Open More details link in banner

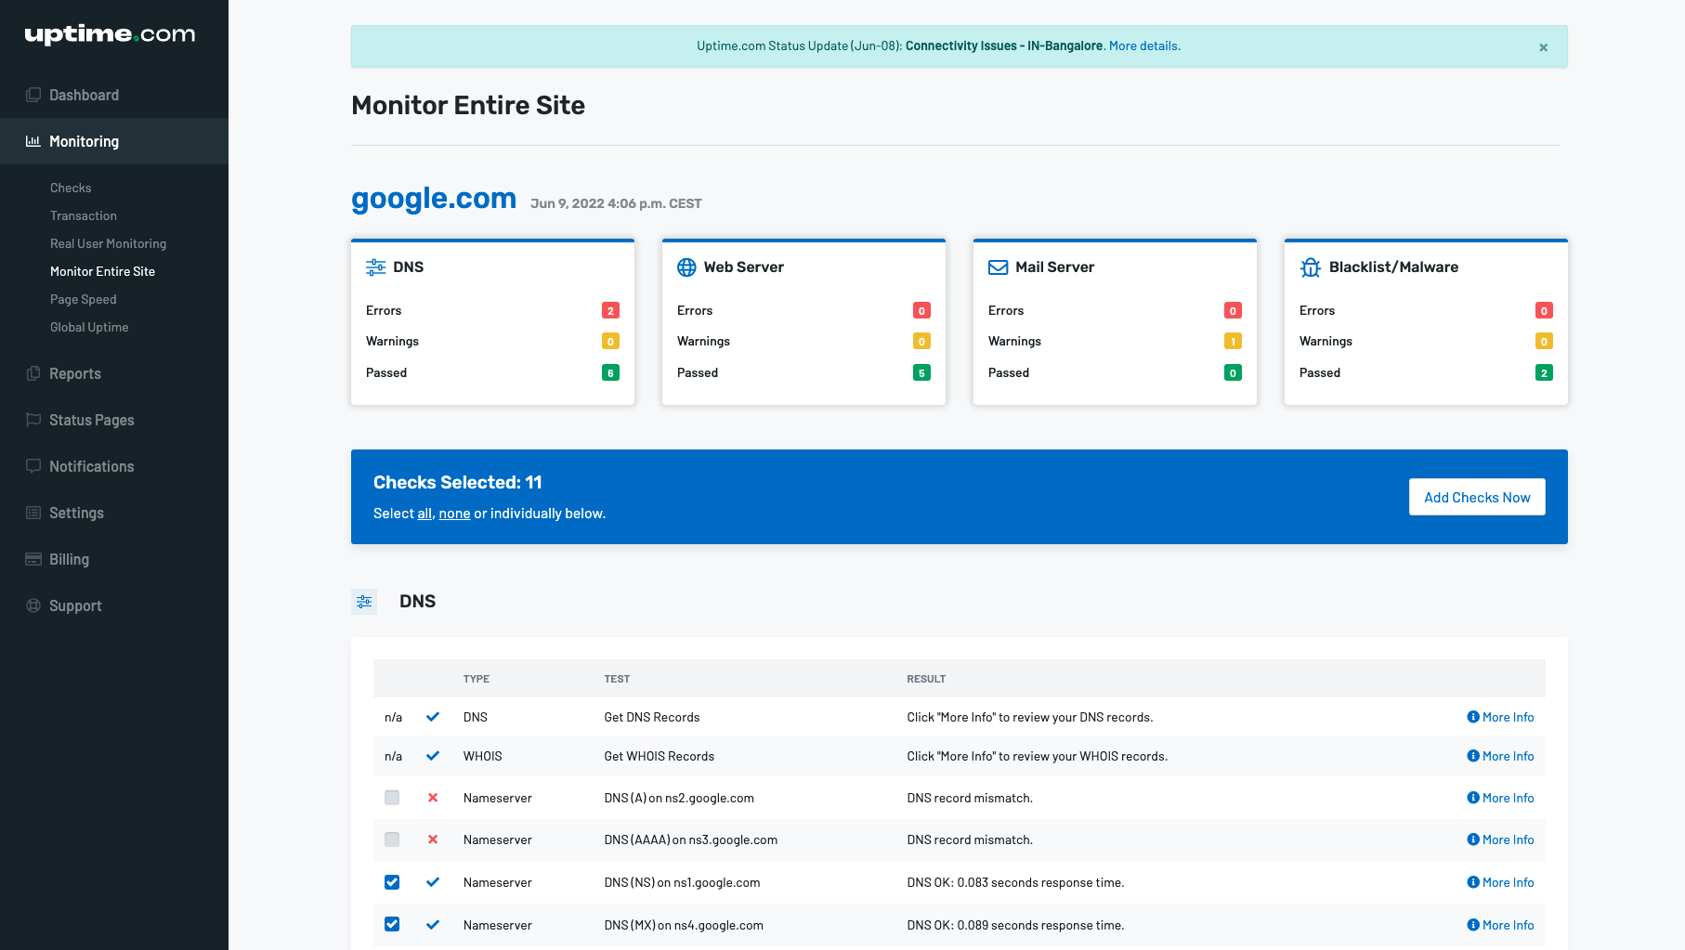pyautogui.click(x=1144, y=46)
